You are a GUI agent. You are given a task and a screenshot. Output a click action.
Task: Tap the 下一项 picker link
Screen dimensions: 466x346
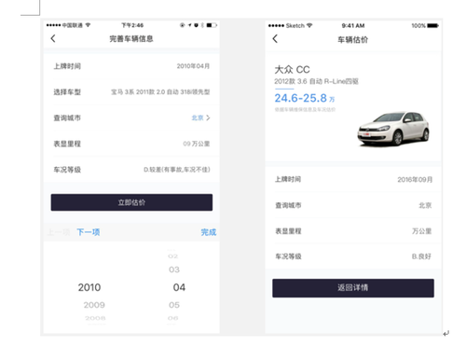tap(89, 232)
